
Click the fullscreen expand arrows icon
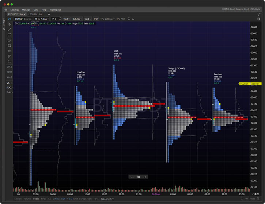pos(259,14)
